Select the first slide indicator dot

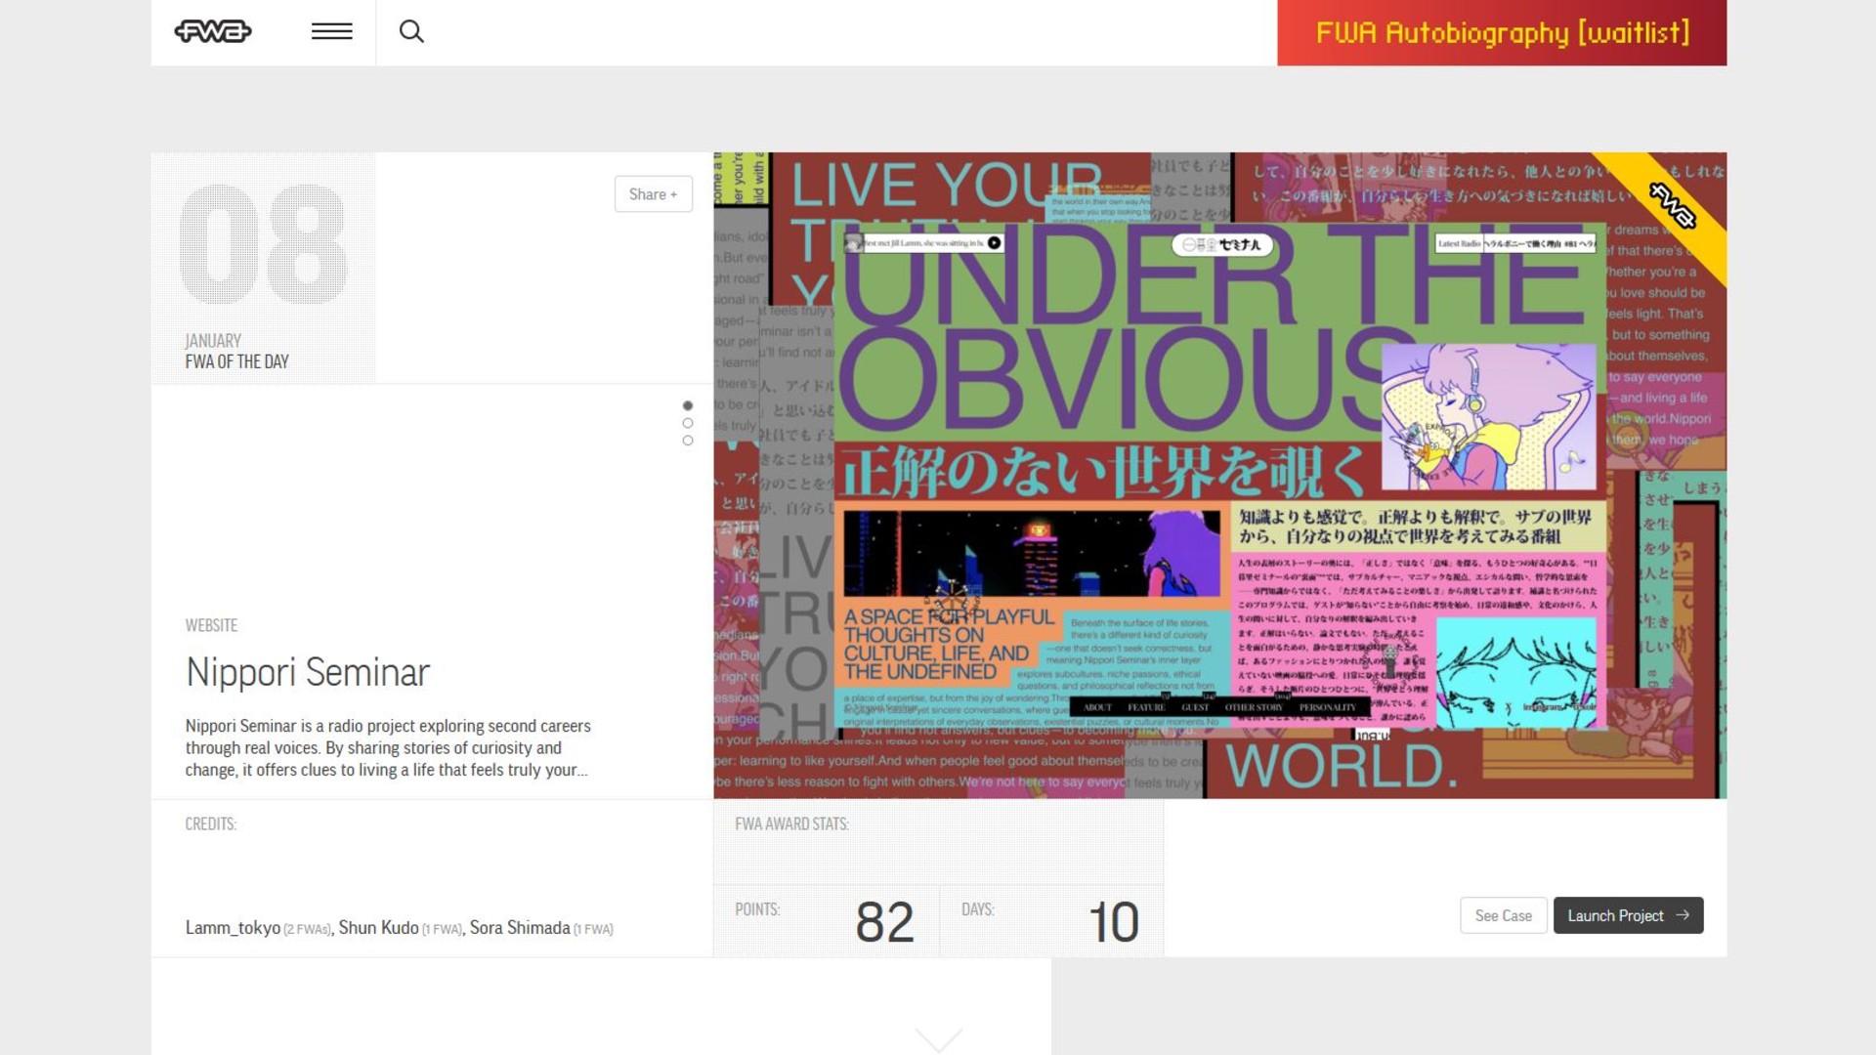click(688, 405)
